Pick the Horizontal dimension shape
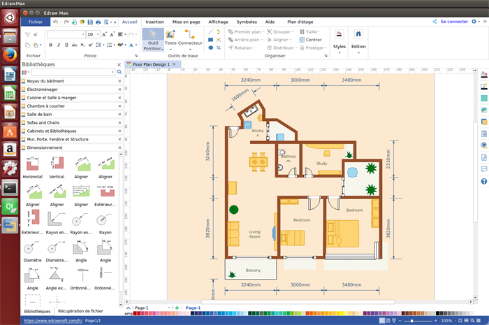 click(32, 168)
